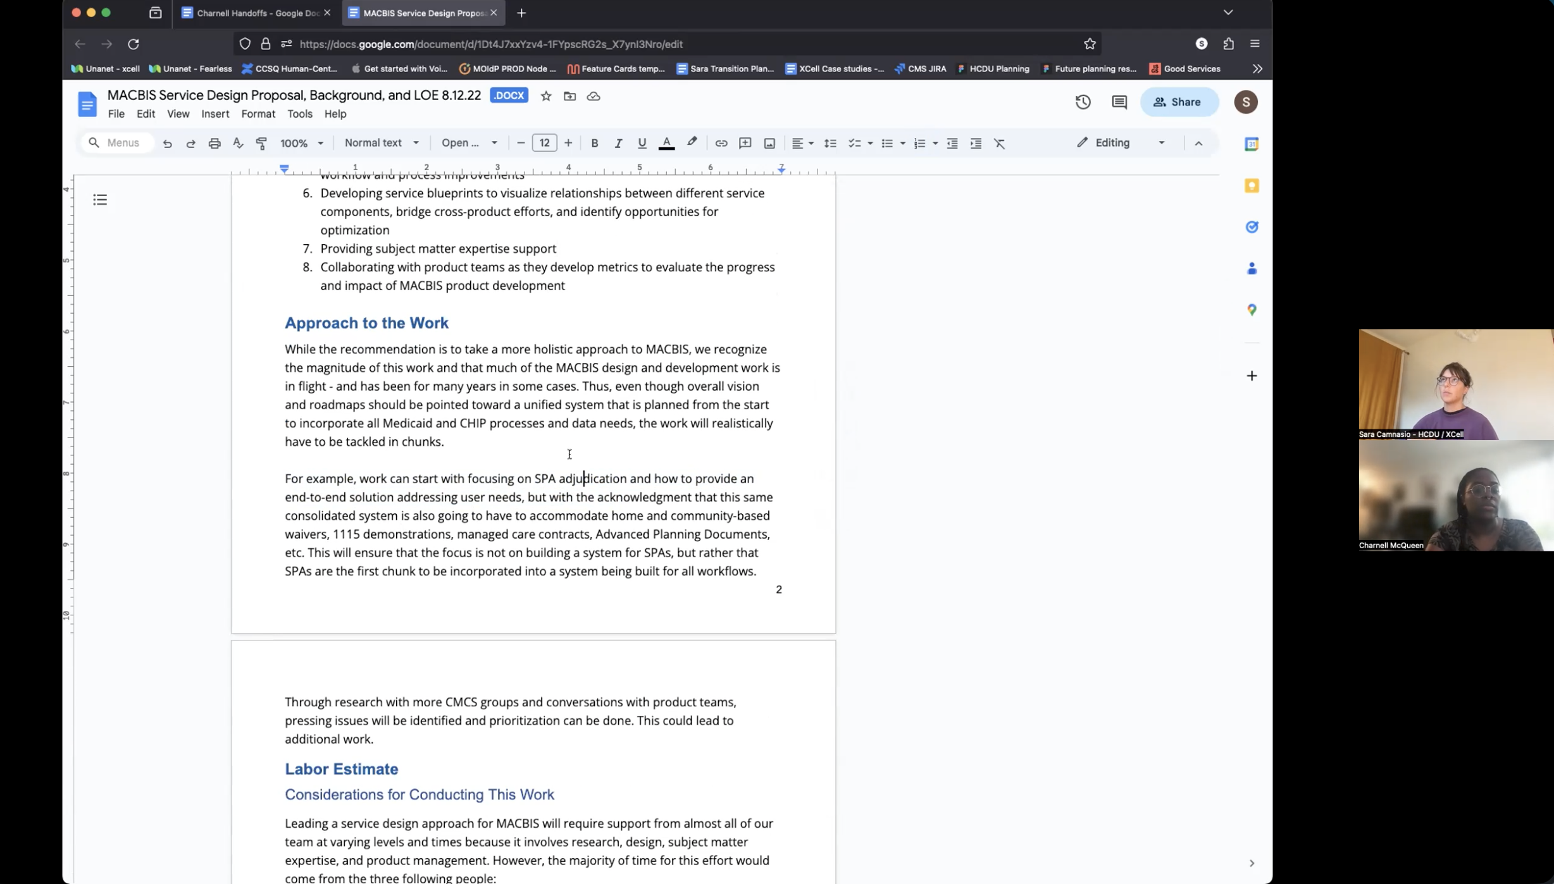Open the comment history panel icon
Image resolution: width=1554 pixels, height=884 pixels.
pos(1119,102)
